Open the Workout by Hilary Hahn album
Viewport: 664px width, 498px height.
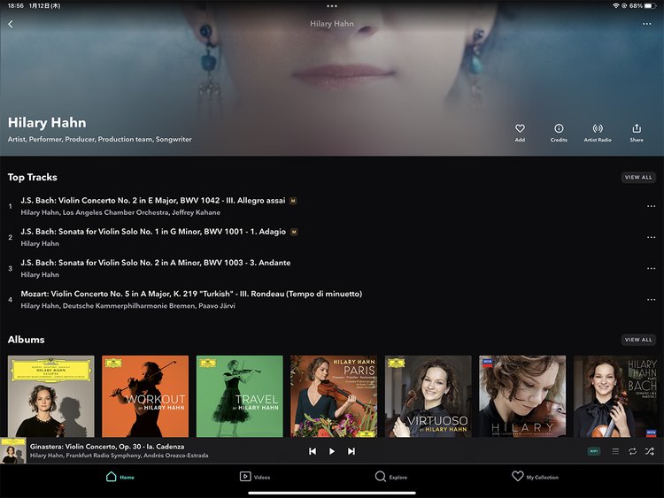[145, 396]
